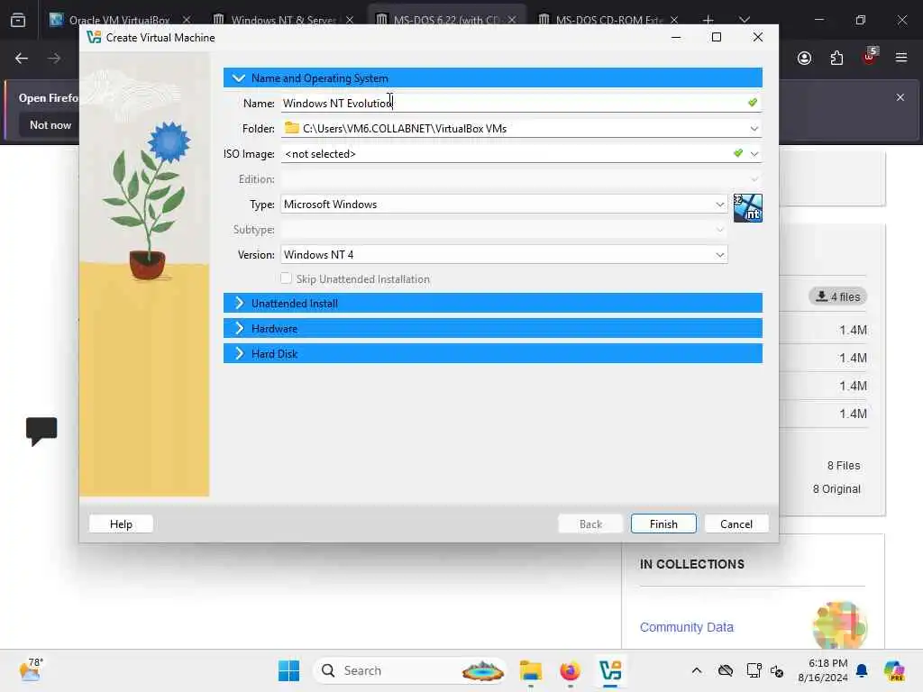The image size is (923, 692).
Task: Expand the Unattended Install section
Action: tap(492, 303)
